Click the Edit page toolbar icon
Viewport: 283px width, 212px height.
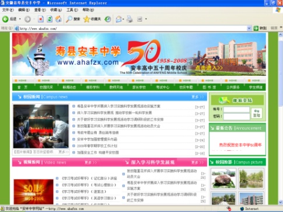click(x=139, y=19)
